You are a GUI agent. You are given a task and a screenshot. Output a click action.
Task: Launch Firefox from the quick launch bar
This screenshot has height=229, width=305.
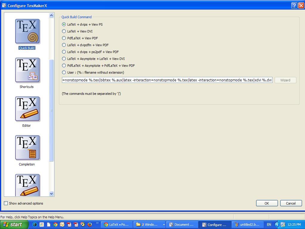[89, 225]
